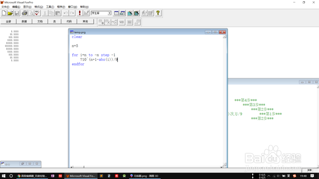The height and width of the screenshot is (179, 319).
Task: Copy selection with copy icon
Action: tap(51, 13)
